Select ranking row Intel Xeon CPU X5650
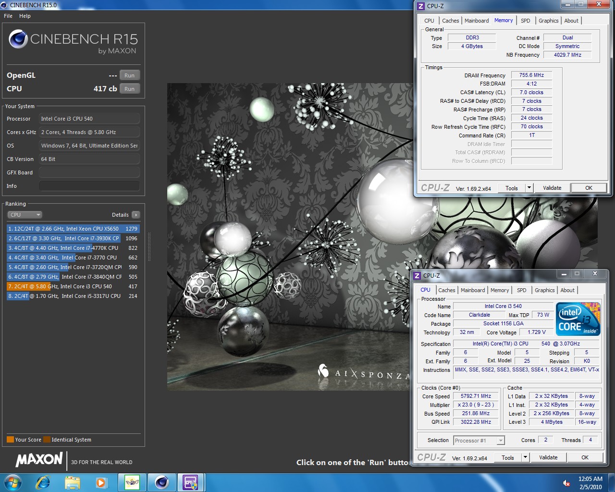Image resolution: width=615 pixels, height=492 pixels. click(x=73, y=229)
